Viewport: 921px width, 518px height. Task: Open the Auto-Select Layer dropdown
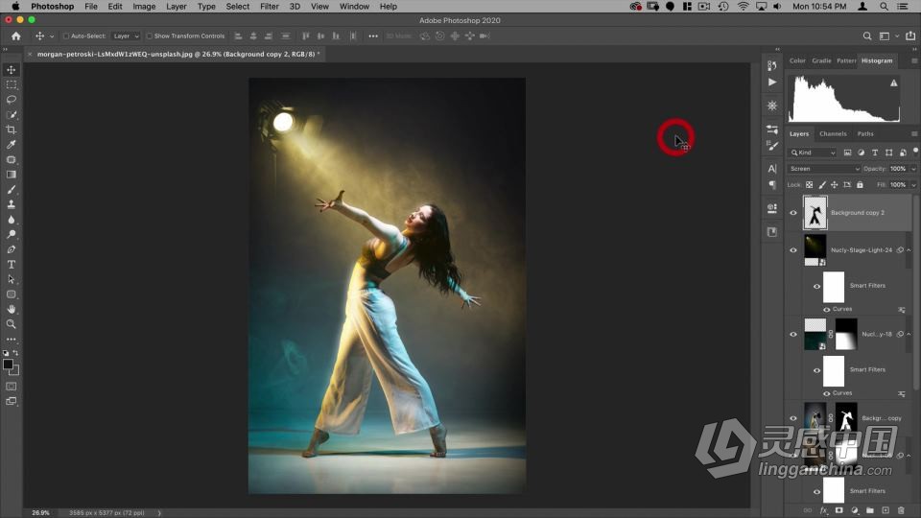coord(125,36)
